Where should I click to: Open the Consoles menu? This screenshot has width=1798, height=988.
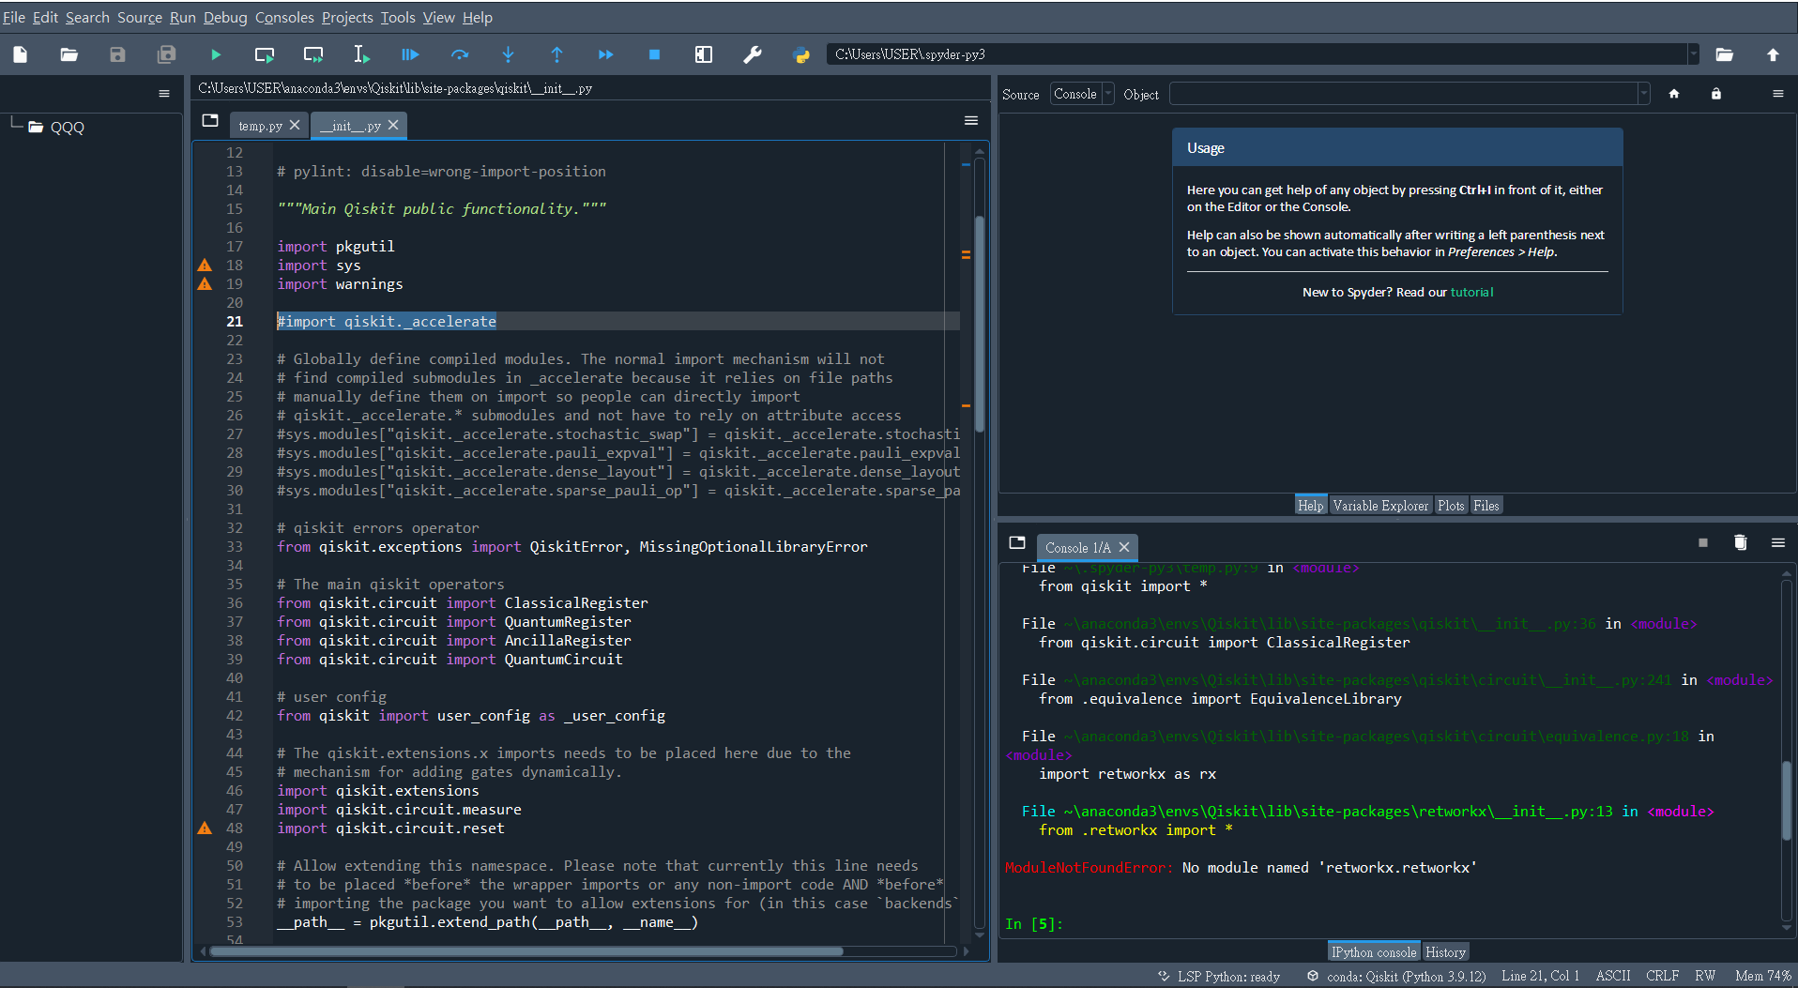click(284, 17)
